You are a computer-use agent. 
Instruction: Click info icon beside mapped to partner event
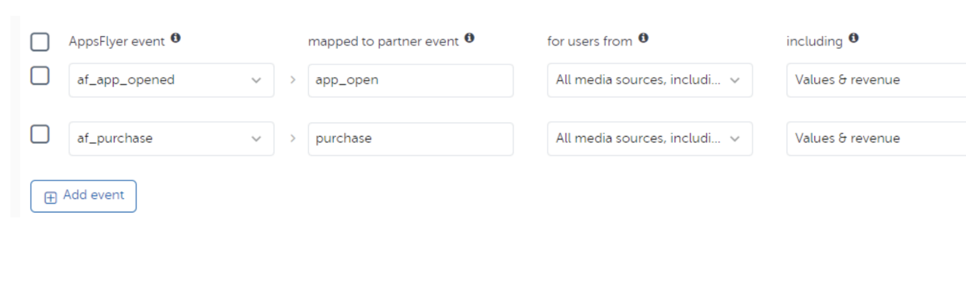point(469,38)
